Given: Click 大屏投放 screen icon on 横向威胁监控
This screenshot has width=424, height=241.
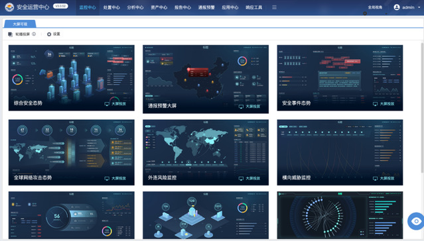Looking at the screenshot, I should (x=375, y=178).
